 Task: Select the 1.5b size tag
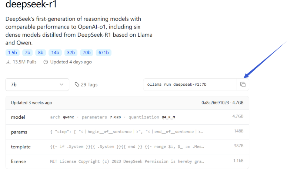click(x=13, y=53)
